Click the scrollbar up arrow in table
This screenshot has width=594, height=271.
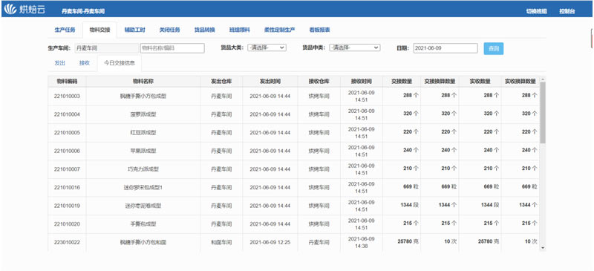coord(543,79)
